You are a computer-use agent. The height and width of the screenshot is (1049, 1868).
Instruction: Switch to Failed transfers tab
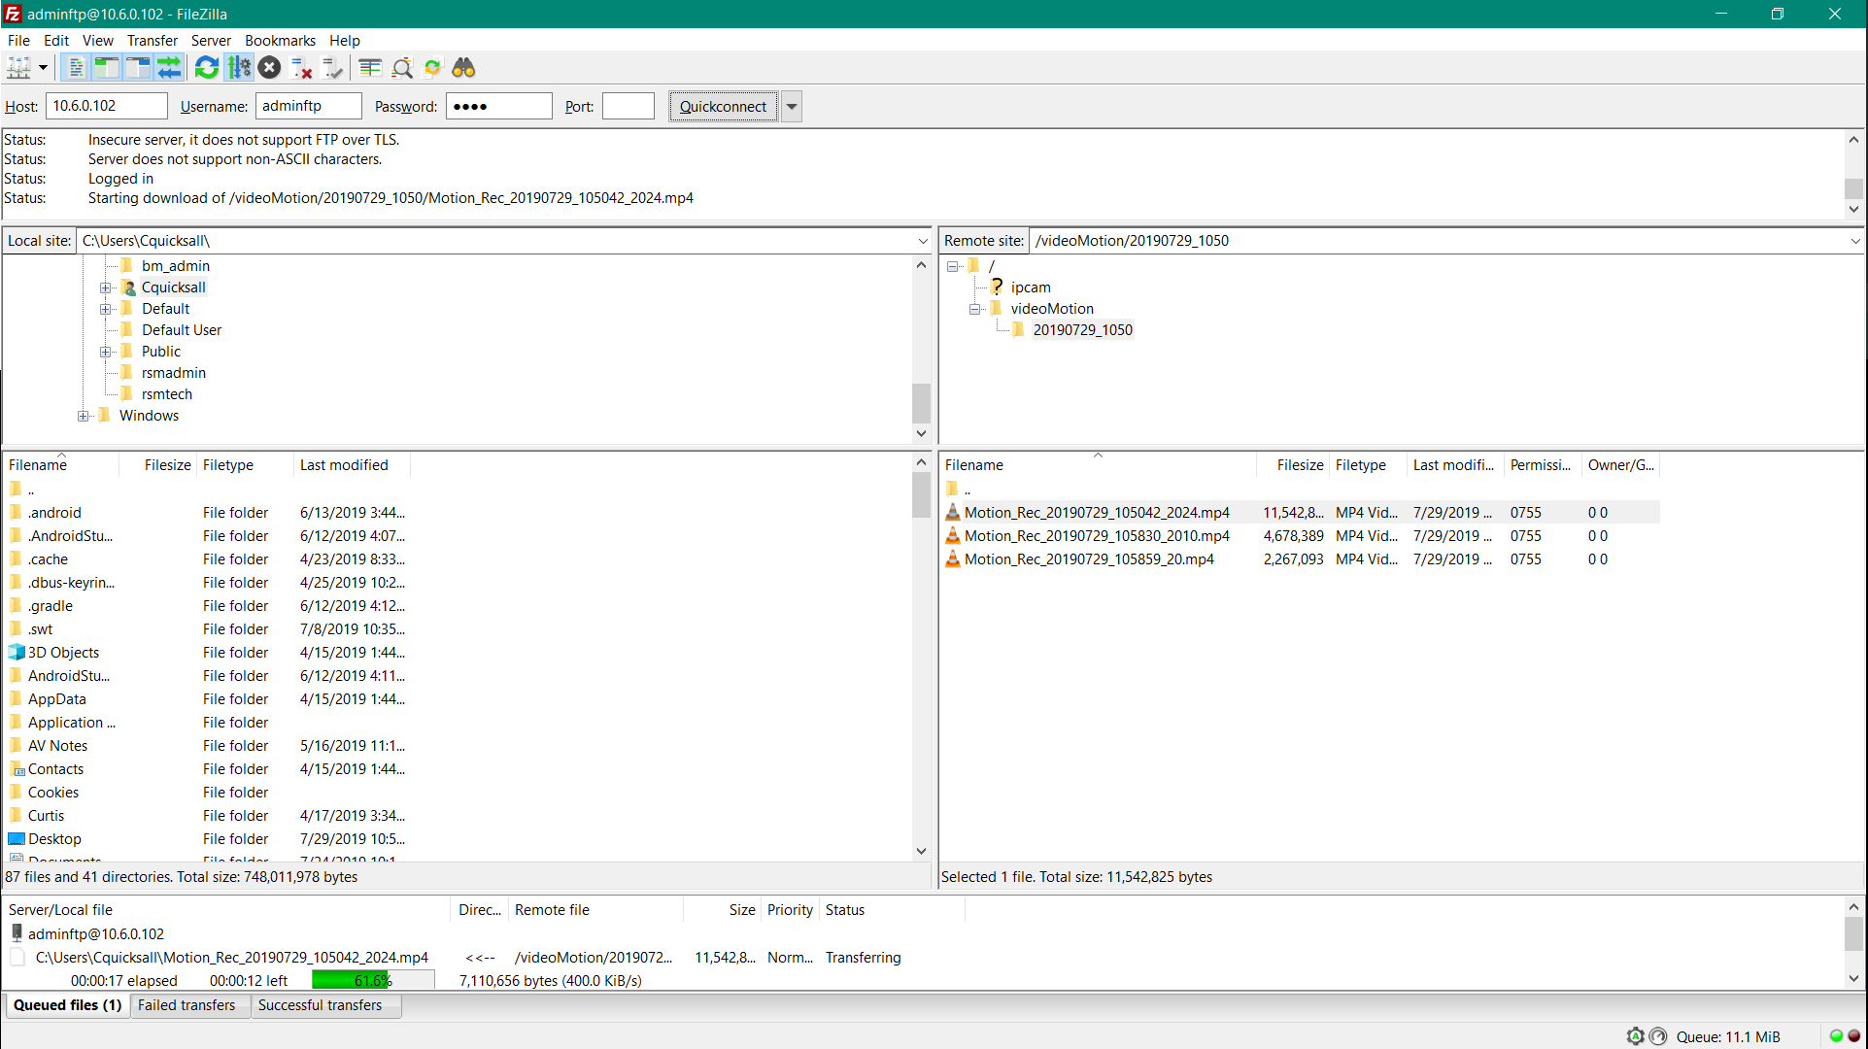(x=187, y=1005)
